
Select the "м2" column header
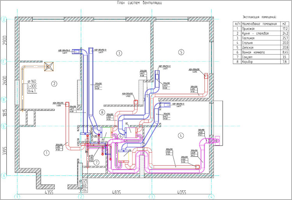[x=284, y=24]
